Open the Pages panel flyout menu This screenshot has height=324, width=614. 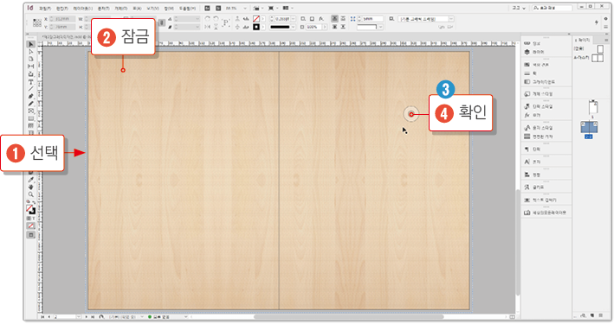(x=606, y=41)
